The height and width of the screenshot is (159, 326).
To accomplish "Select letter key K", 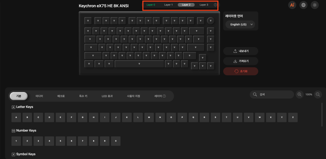I will [127, 117].
